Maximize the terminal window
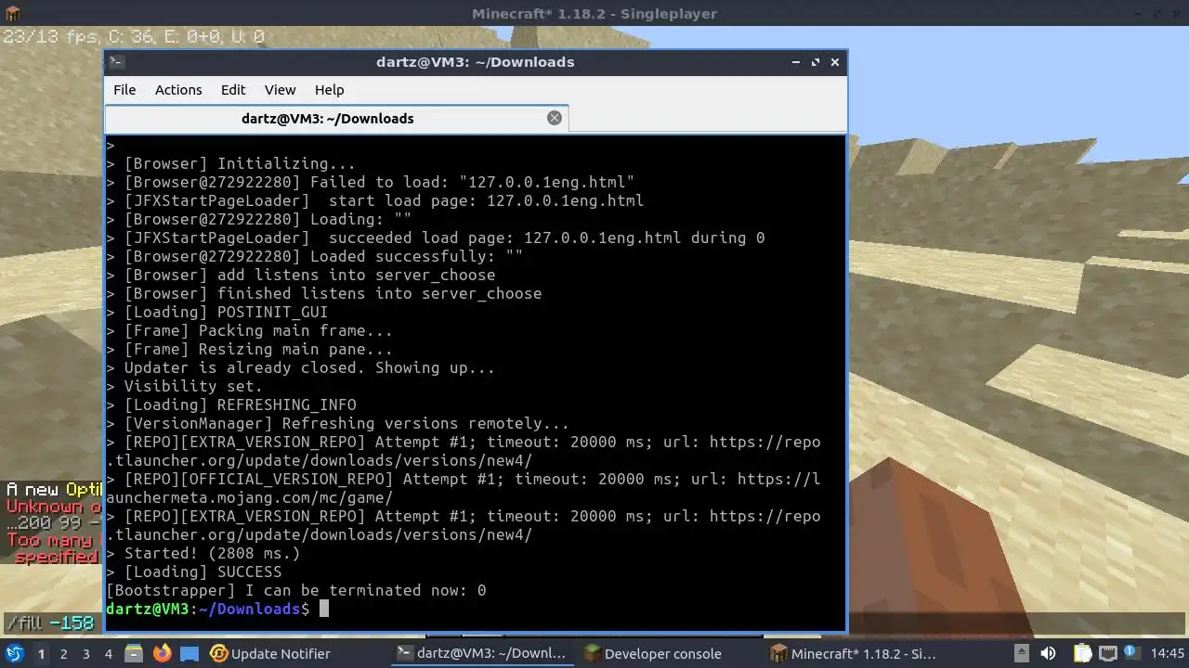Viewport: 1189px width, 668px height. pos(816,62)
